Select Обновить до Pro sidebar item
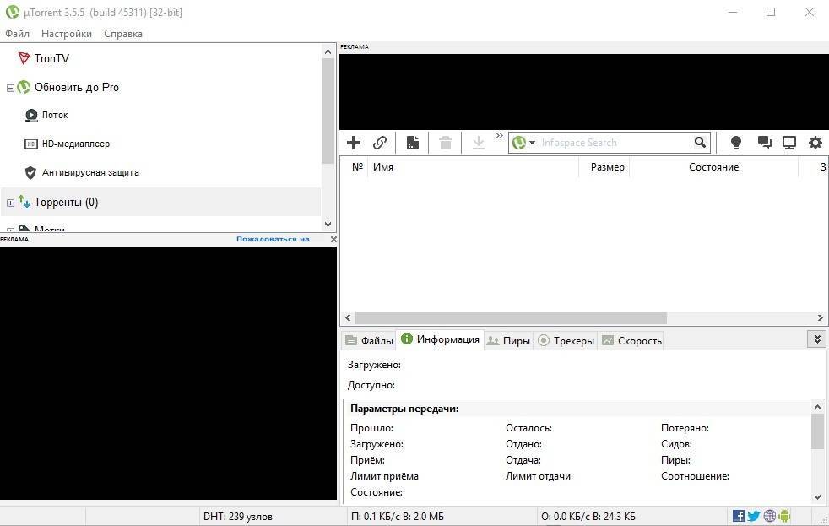This screenshot has height=526, width=829. (77, 87)
